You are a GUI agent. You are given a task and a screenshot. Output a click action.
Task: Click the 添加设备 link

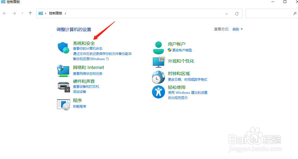(x=80, y=92)
